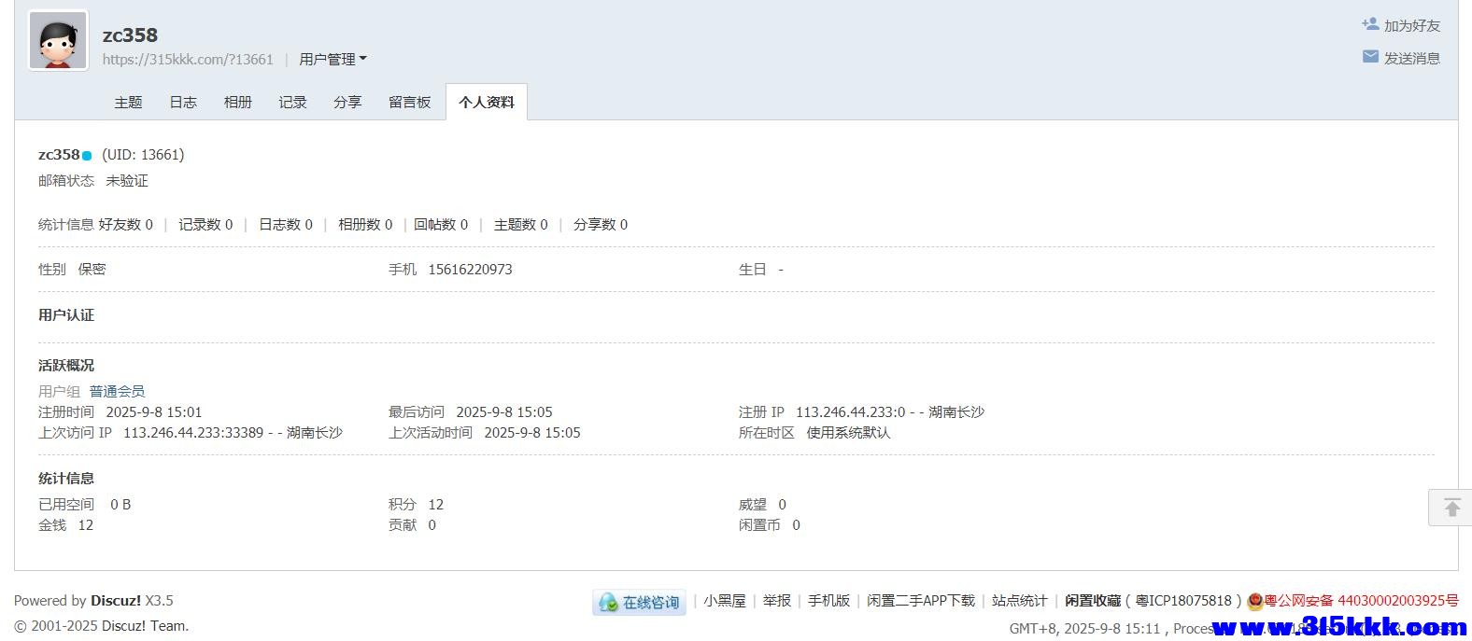This screenshot has width=1472, height=641.
Task: Click the online consultation icon button
Action: (639, 603)
